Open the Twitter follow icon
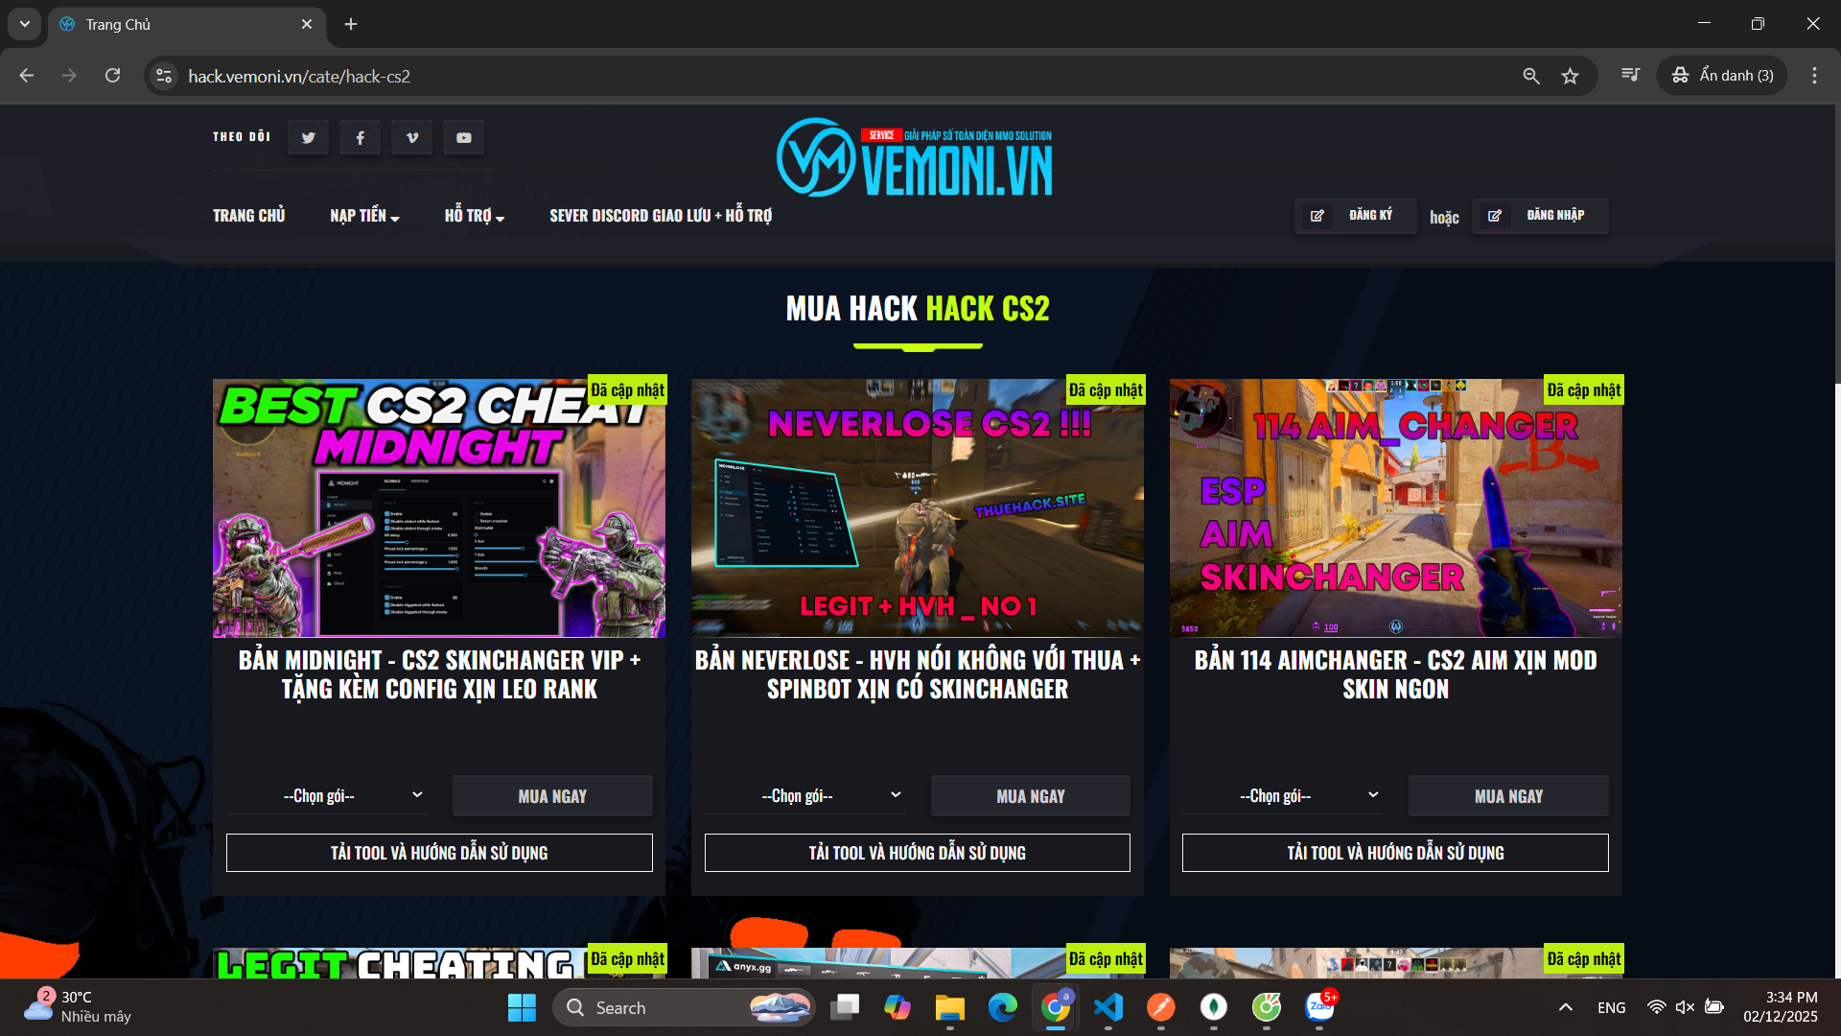The width and height of the screenshot is (1841, 1036). [x=308, y=138]
